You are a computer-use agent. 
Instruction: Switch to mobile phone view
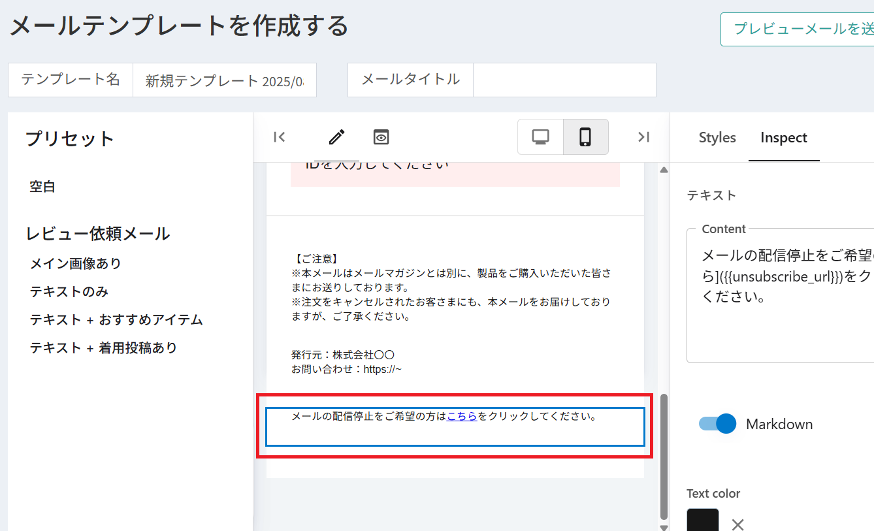click(585, 137)
